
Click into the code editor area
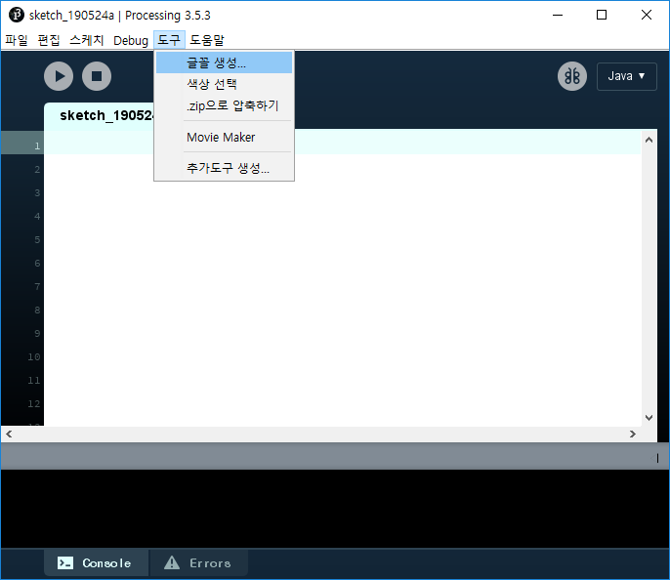click(342, 277)
